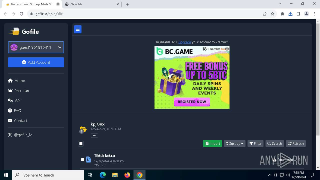Click the Import button
The image size is (320, 180).
click(212, 143)
